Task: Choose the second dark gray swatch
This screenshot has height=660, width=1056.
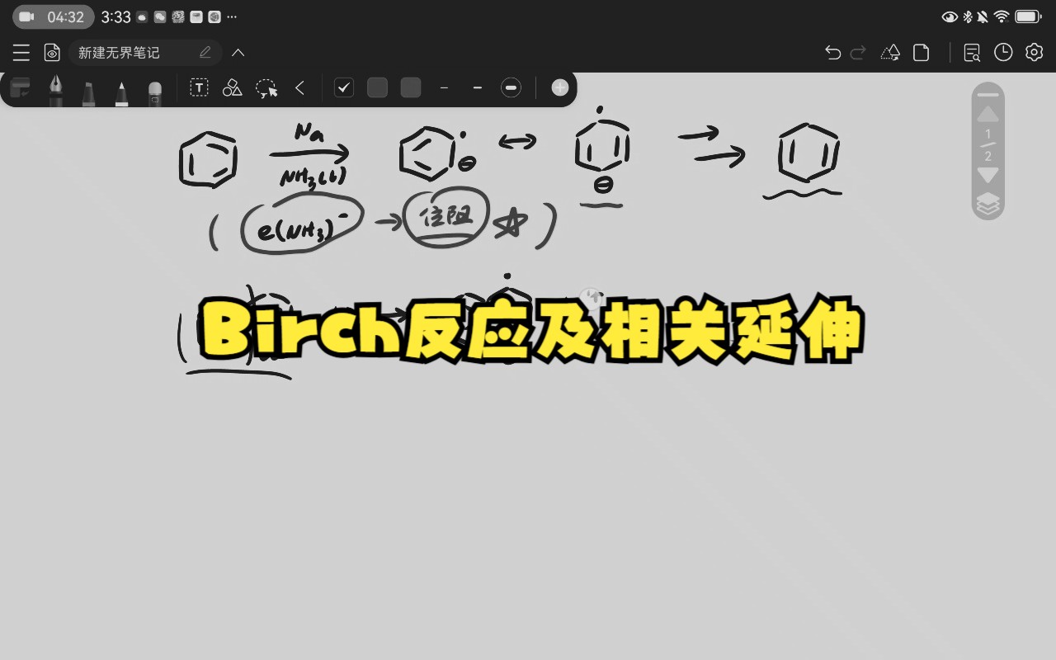Action: pos(378,87)
